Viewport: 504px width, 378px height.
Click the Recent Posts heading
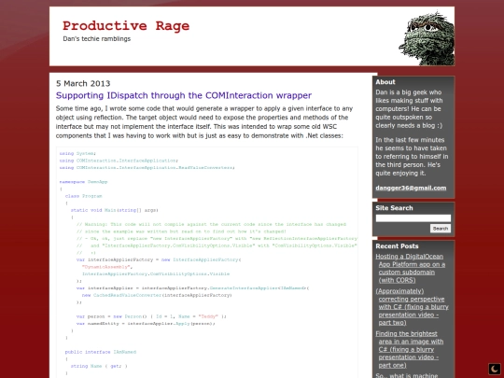pos(397,246)
